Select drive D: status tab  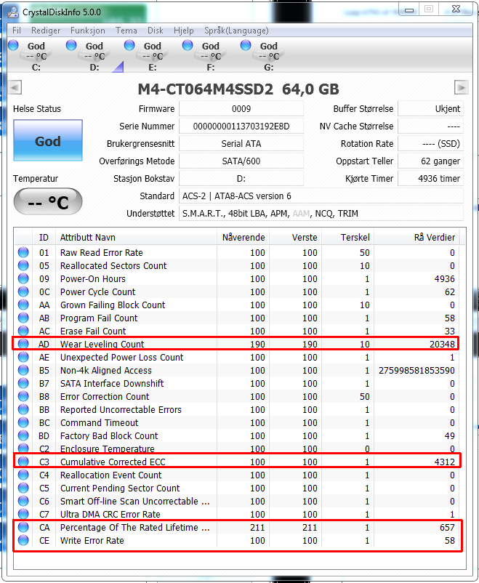[x=90, y=56]
